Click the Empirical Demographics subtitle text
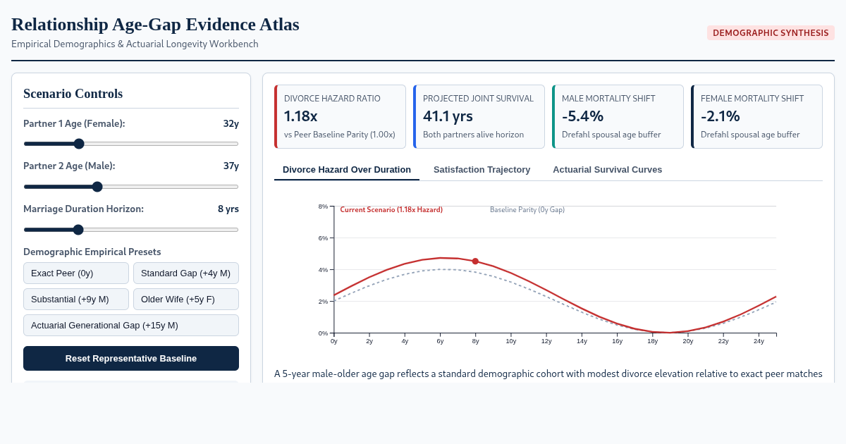 135,44
